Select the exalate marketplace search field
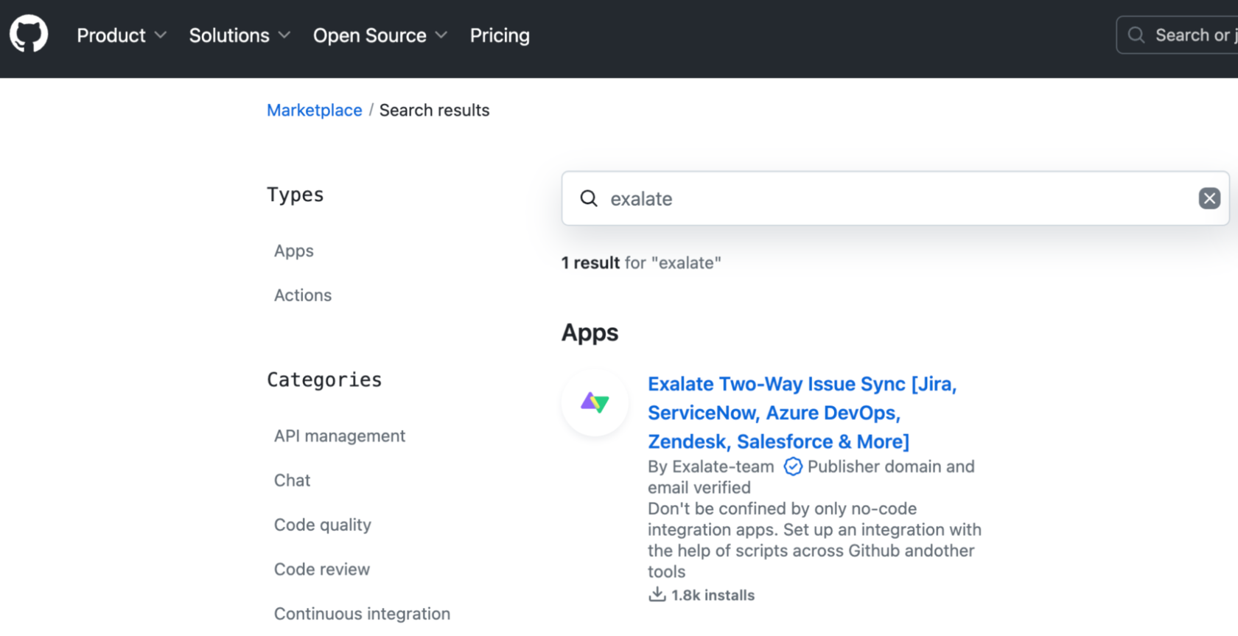 click(895, 198)
